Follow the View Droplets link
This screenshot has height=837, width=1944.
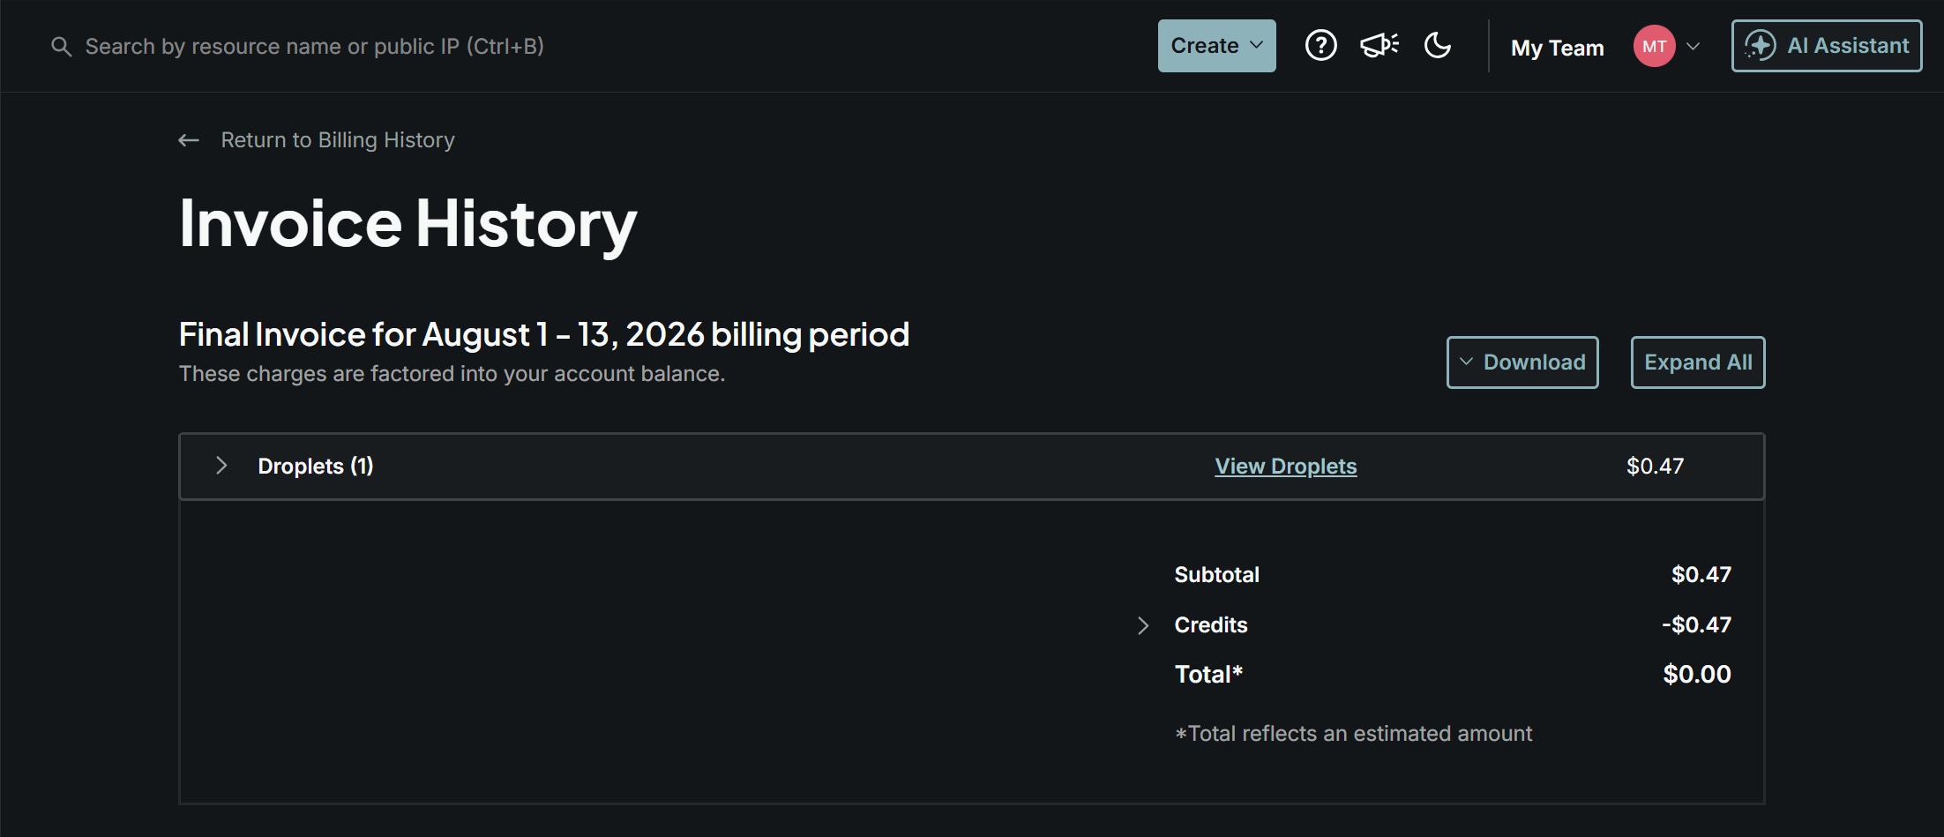1285,467
